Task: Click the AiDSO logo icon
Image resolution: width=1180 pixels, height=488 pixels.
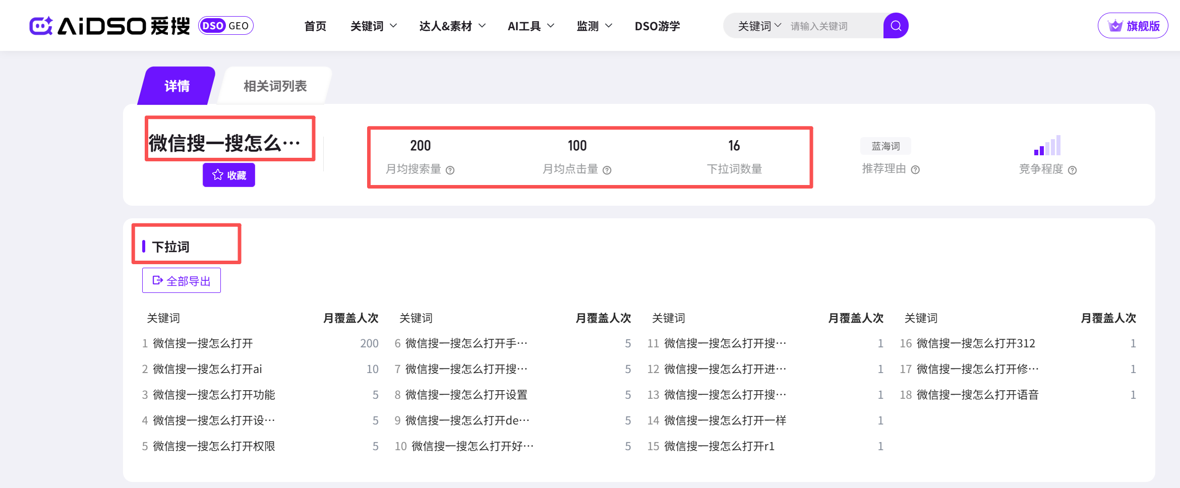Action: pyautogui.click(x=41, y=26)
